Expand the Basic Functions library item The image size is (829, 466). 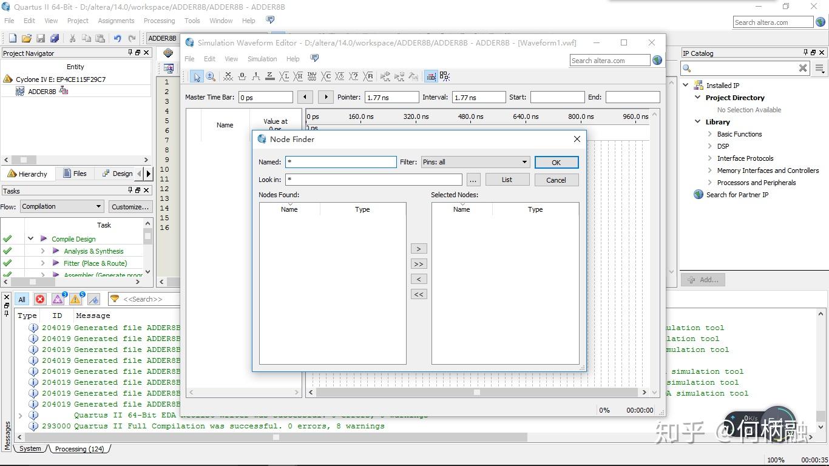coord(709,134)
